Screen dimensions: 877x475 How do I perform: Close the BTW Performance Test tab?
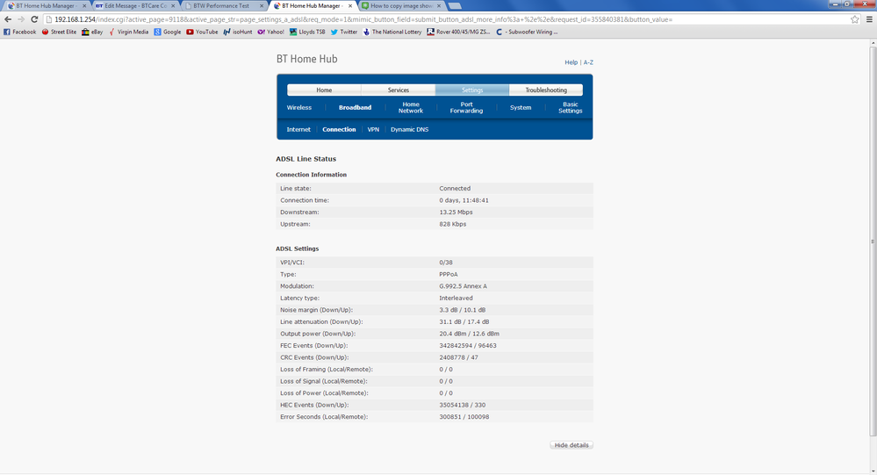(x=262, y=5)
